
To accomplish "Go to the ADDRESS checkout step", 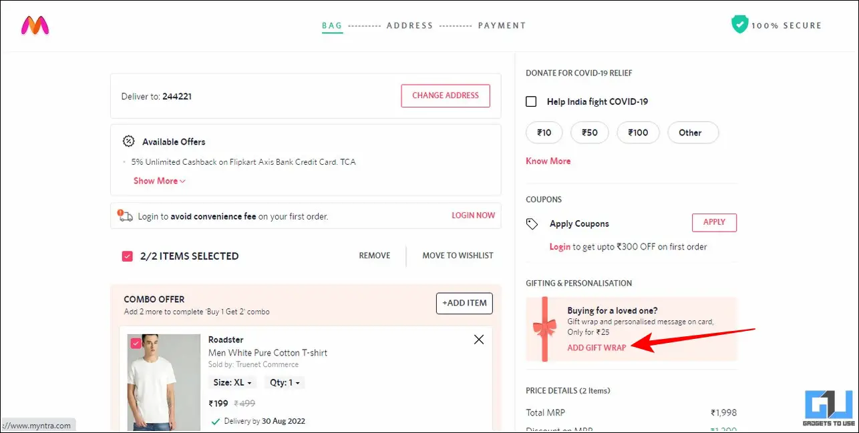I will tap(410, 25).
